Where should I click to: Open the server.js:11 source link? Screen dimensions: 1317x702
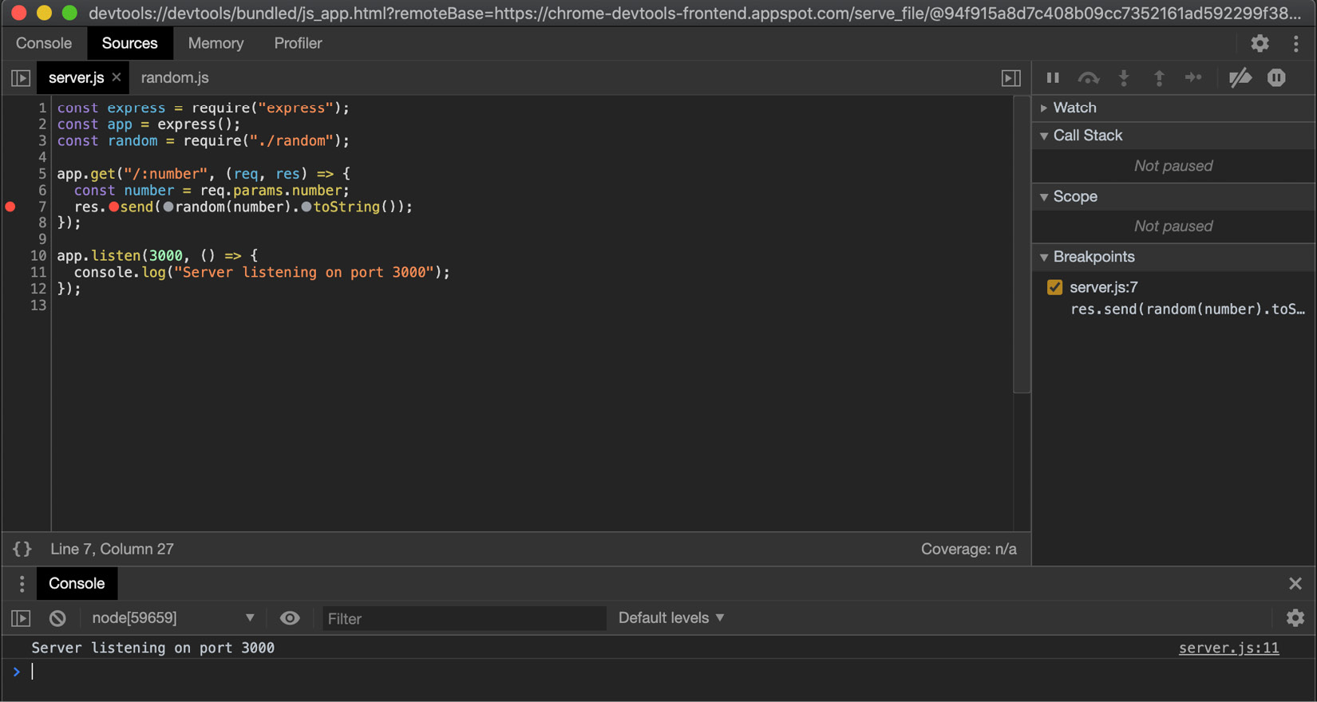[1228, 648]
